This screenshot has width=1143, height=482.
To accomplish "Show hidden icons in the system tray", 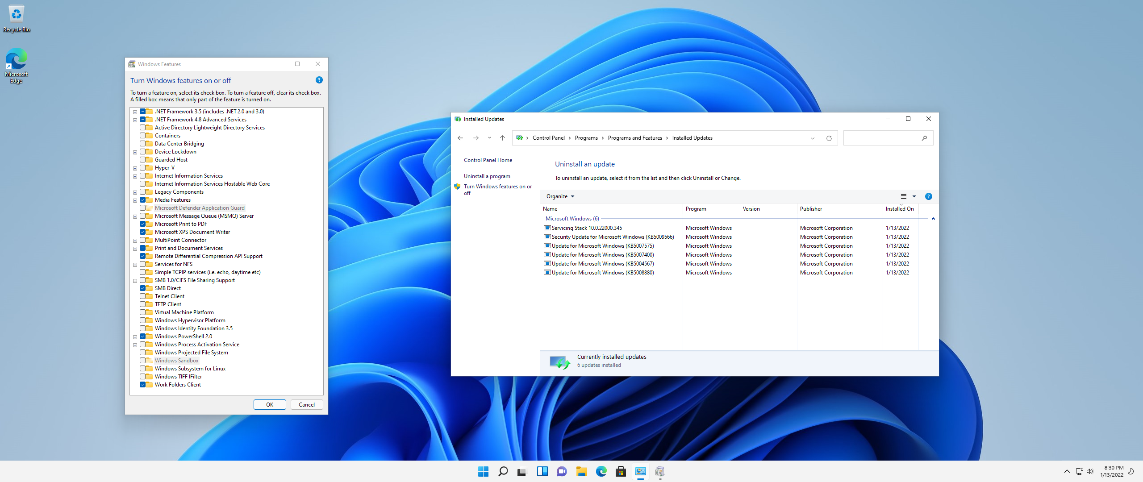I will tap(1067, 471).
